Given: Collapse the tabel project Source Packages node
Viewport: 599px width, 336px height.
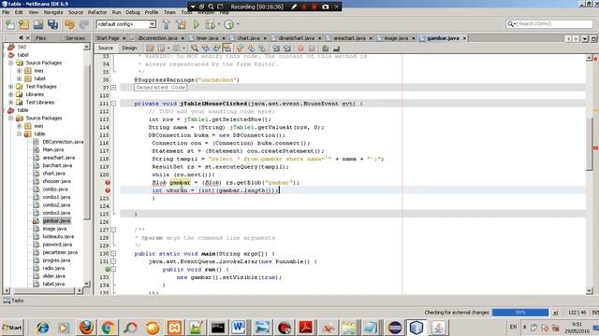Looking at the screenshot, I should pos(11,63).
